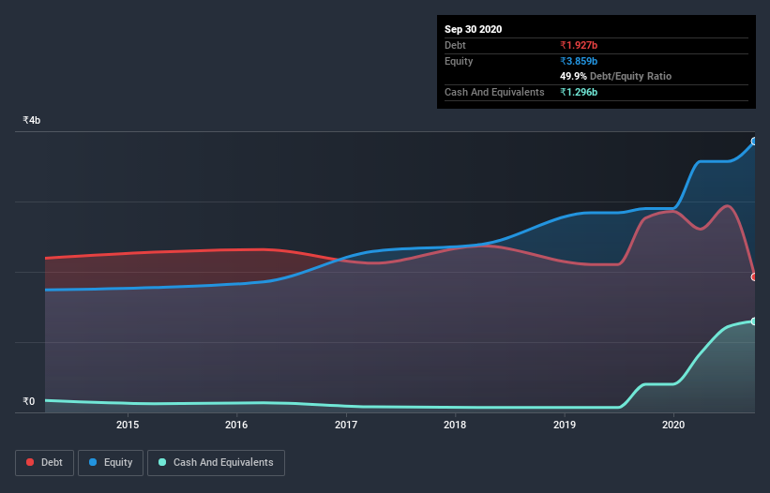Select the 2016 axis label
770x493 pixels.
coord(236,425)
